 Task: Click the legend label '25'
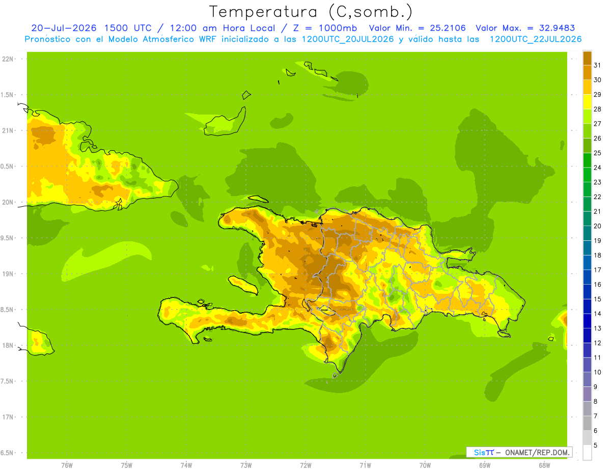(x=597, y=153)
